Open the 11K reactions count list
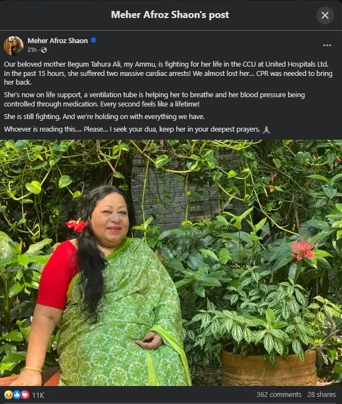This screenshot has width=342, height=404. click(x=38, y=395)
